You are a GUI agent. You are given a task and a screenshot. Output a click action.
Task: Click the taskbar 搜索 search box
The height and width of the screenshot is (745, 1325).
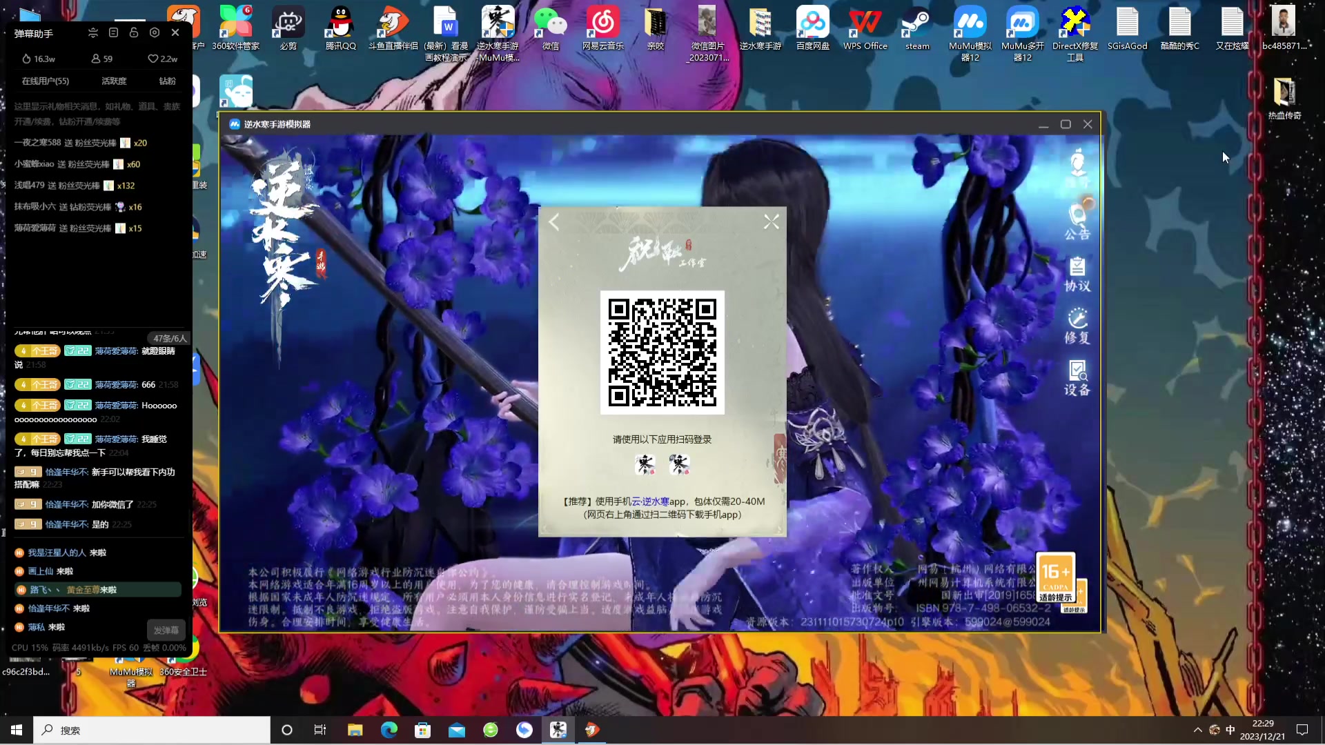[x=152, y=730]
